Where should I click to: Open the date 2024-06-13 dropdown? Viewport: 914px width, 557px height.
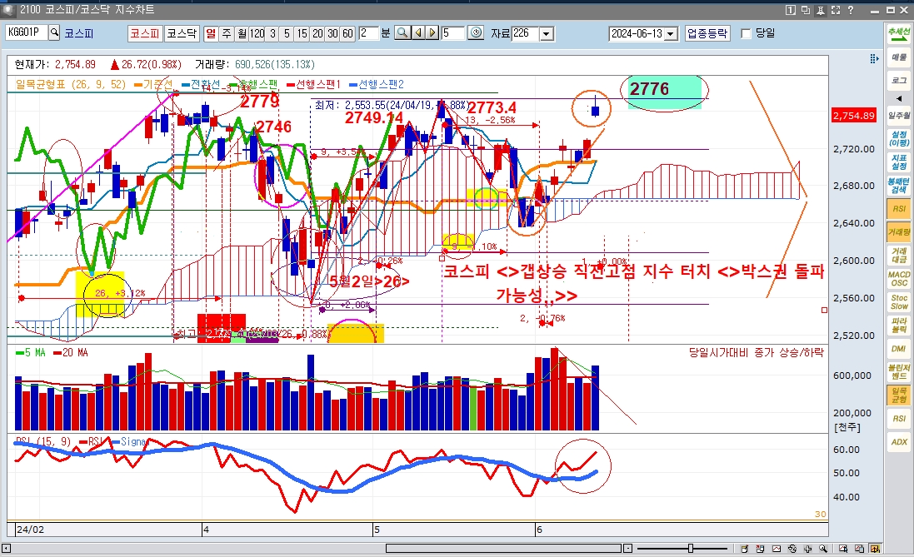coord(671,34)
